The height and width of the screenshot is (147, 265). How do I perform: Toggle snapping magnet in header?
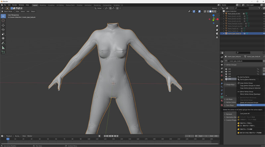click(111, 8)
